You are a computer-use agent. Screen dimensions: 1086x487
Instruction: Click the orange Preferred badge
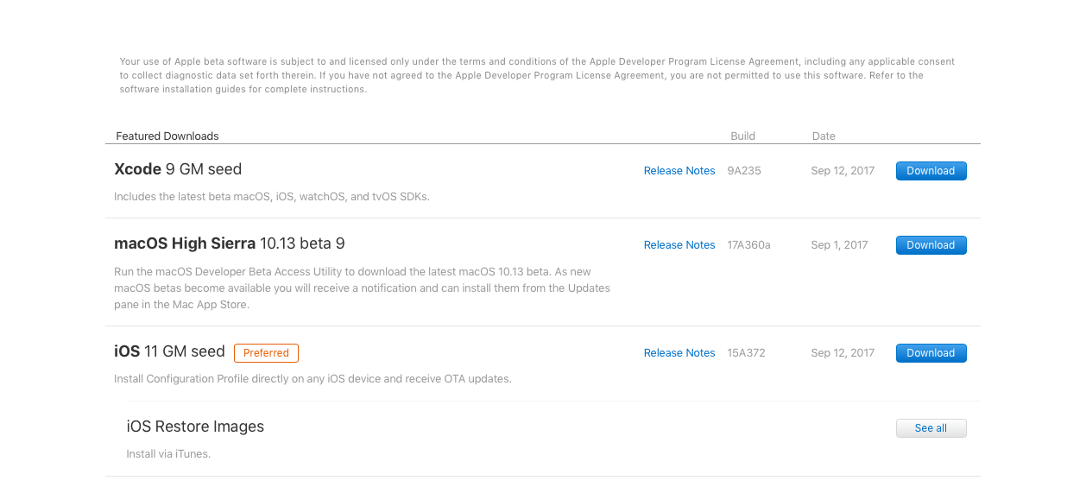click(x=266, y=353)
